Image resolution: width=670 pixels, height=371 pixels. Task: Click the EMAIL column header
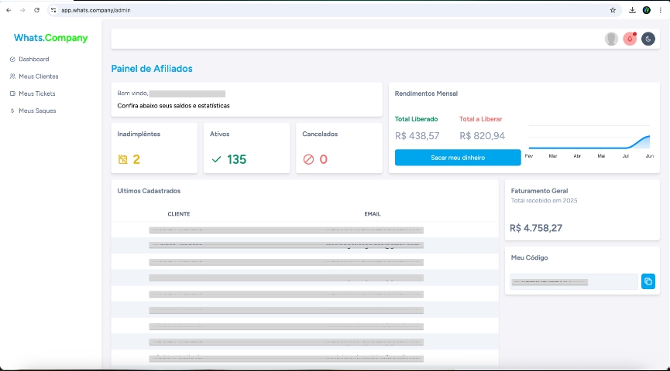pos(372,214)
